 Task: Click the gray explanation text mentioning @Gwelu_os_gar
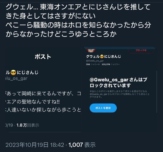[x=119, y=94]
